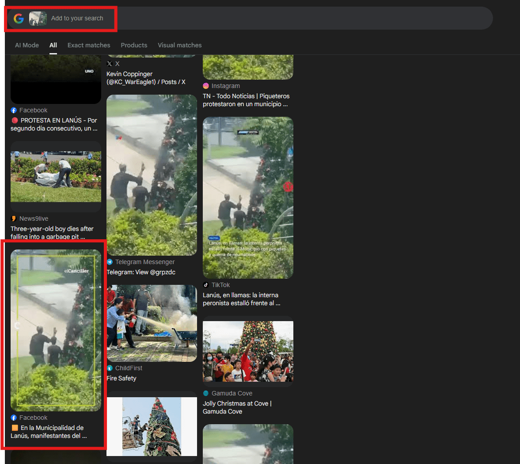Click the Gamuda Cove source icon

[206, 393]
